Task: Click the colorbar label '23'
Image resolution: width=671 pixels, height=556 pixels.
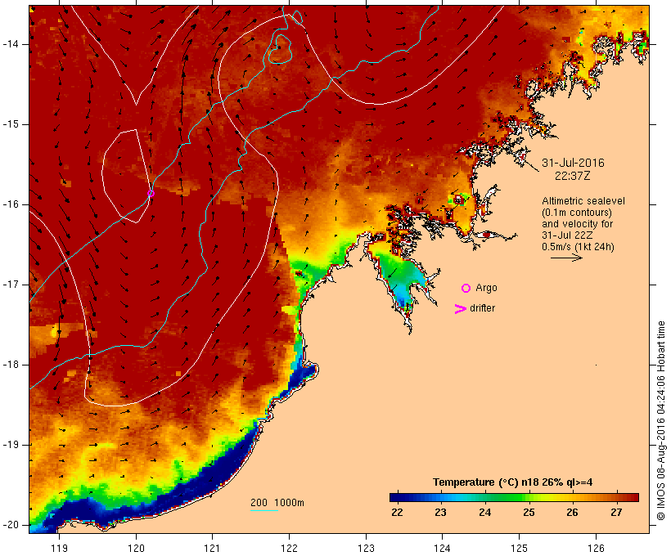Action: pos(441,513)
